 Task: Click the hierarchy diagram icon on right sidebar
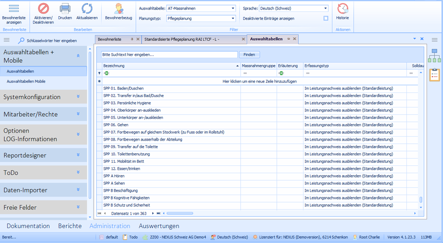point(434,56)
